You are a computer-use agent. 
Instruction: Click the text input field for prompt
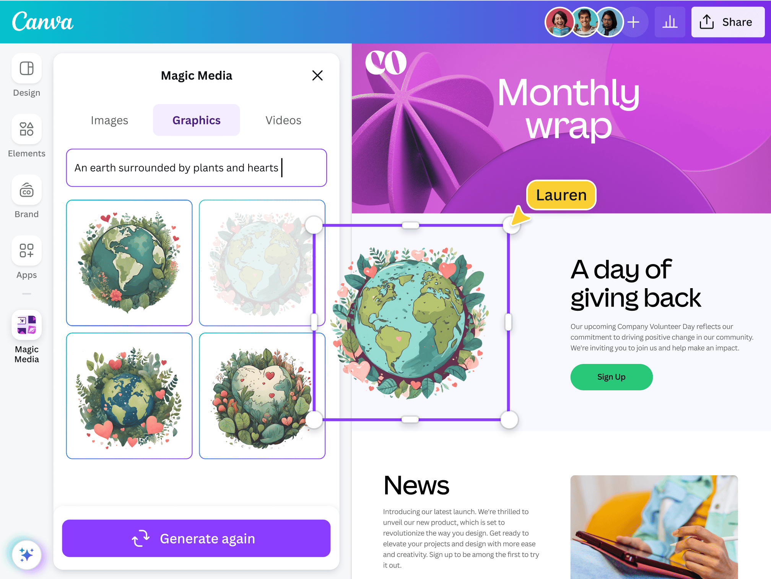click(196, 168)
